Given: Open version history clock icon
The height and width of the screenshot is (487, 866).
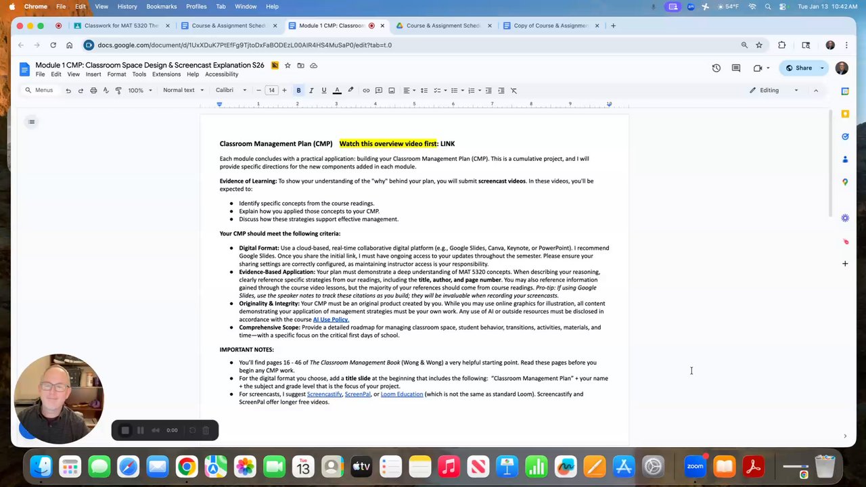Looking at the screenshot, I should tap(716, 68).
